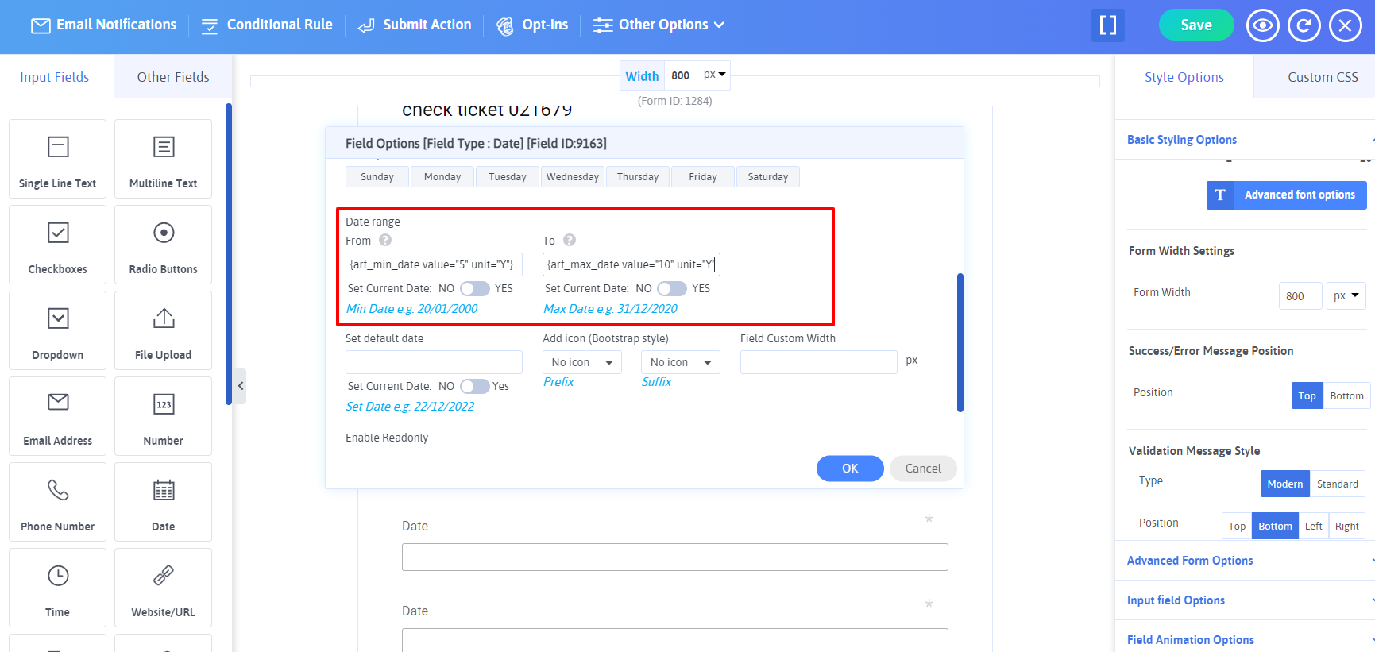Switch to the Other Fields tab
The height and width of the screenshot is (652, 1375).
pos(173,77)
